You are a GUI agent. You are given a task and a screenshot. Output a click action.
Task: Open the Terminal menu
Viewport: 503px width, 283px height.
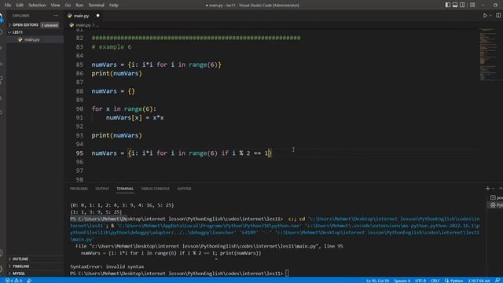(96, 6)
